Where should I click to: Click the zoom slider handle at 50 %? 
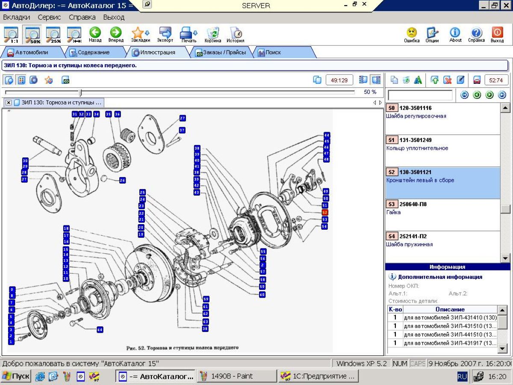[x=80, y=92]
